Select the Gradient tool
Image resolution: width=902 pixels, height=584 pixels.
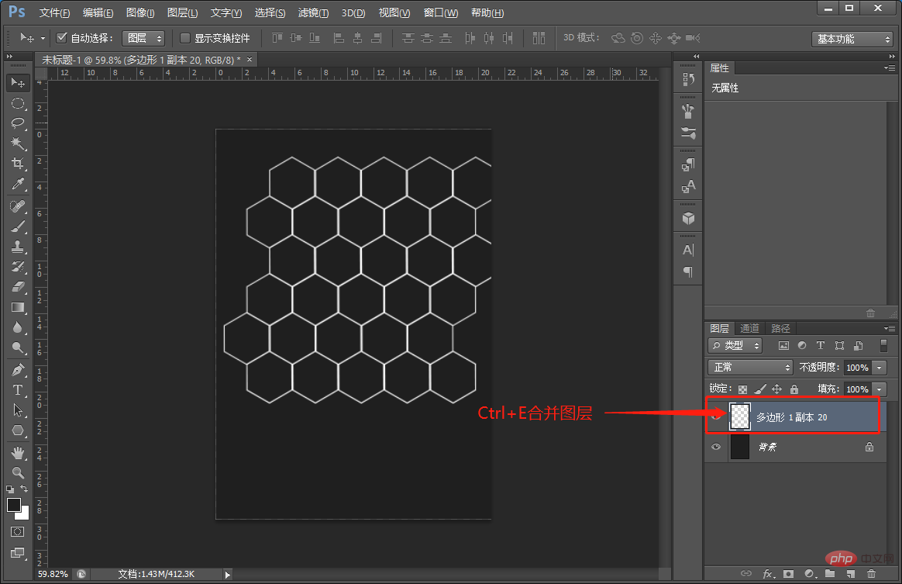(18, 307)
